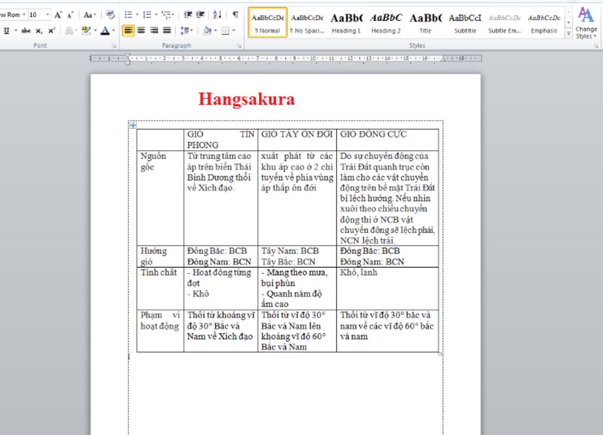Click the Subscript icon
This screenshot has width=603, height=435.
[39, 31]
